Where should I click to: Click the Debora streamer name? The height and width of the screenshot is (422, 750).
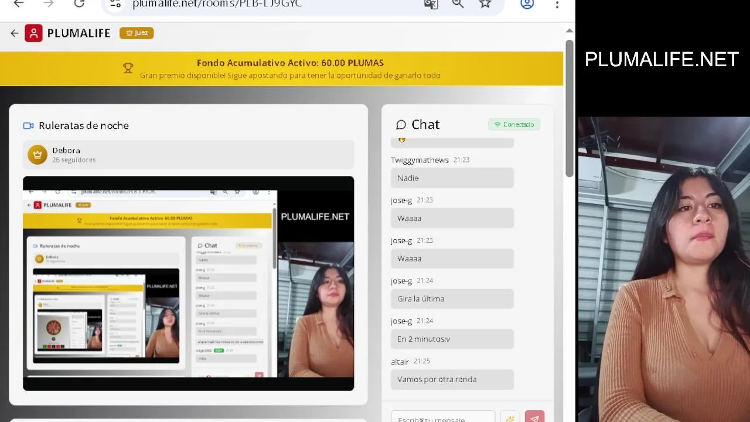66,150
